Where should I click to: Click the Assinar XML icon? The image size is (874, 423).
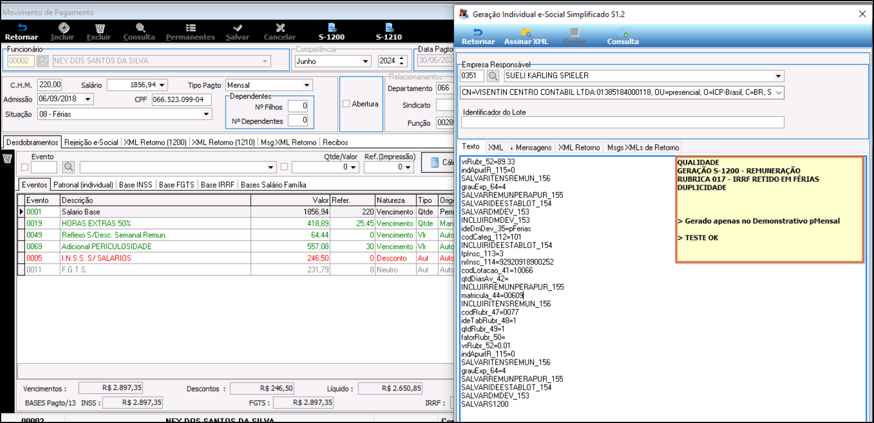click(526, 33)
